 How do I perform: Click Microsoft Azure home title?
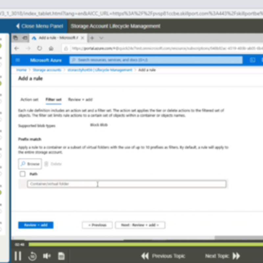coord(46,60)
